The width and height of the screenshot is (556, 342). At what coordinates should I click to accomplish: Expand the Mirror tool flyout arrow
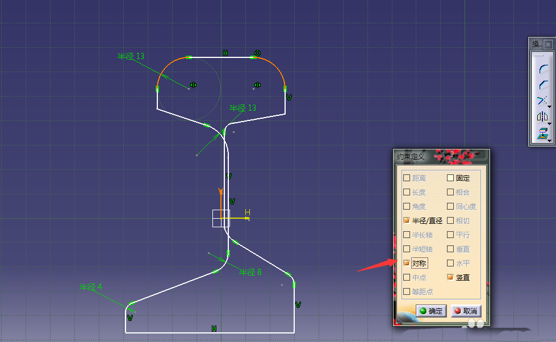(550, 122)
